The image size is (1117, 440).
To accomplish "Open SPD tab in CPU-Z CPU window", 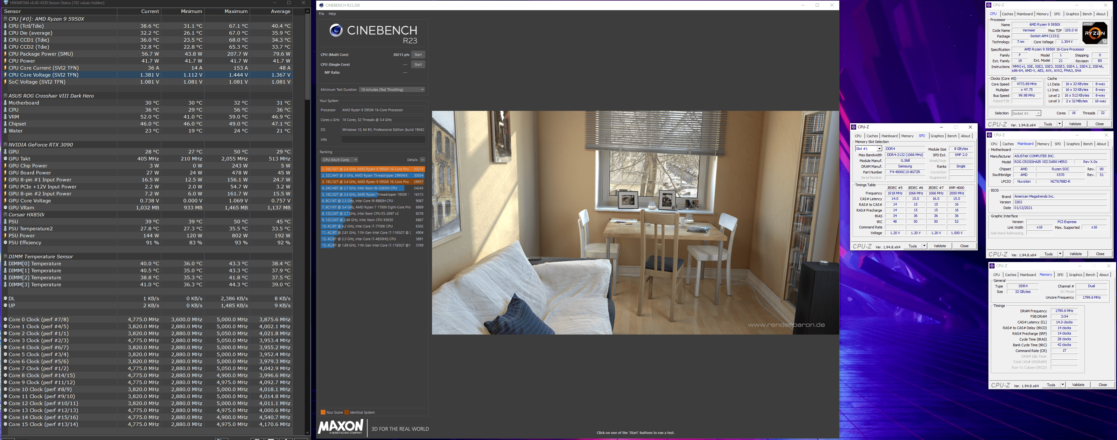I will click(1057, 14).
